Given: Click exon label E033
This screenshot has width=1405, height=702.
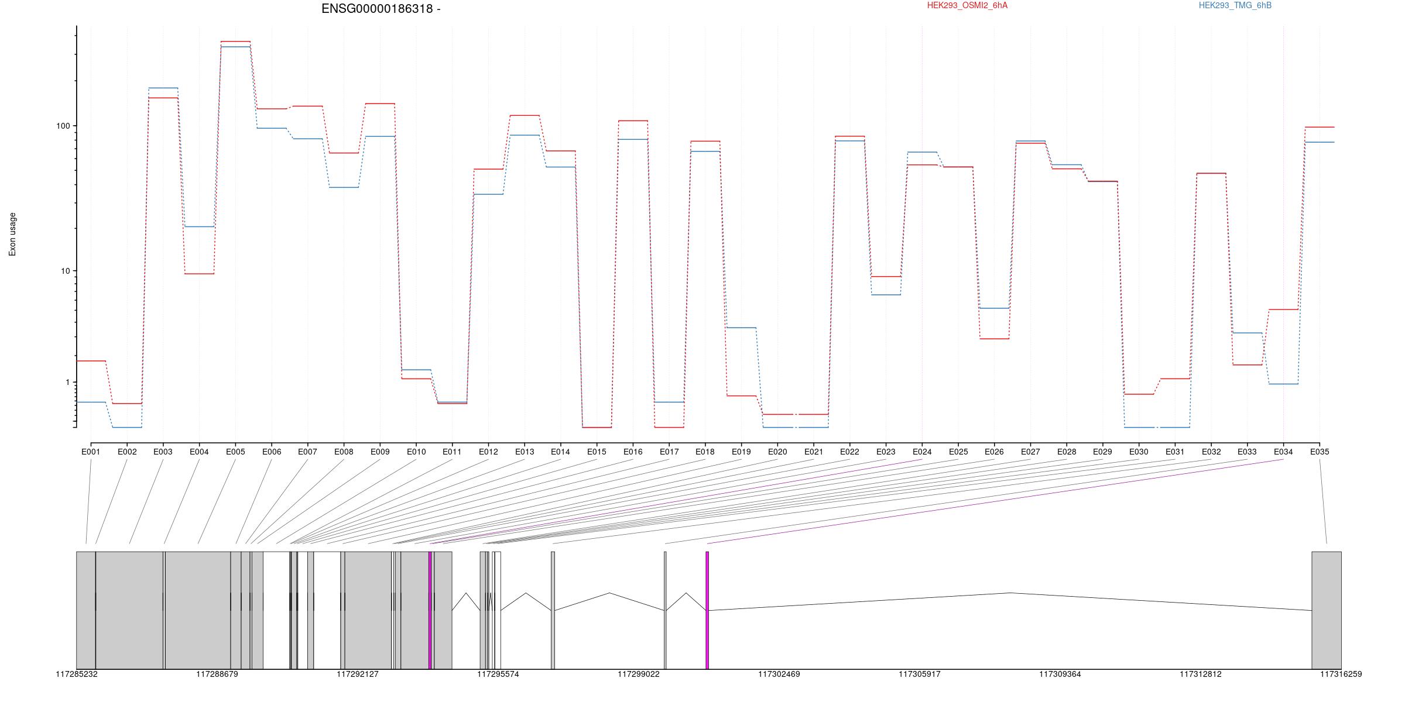Looking at the screenshot, I should [x=1247, y=452].
